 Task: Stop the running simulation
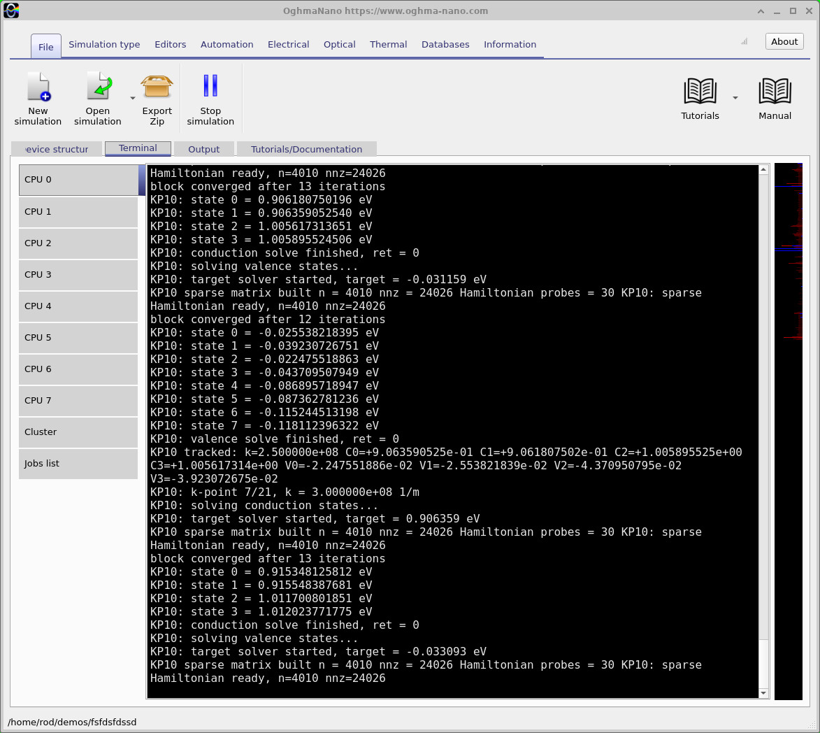click(210, 99)
